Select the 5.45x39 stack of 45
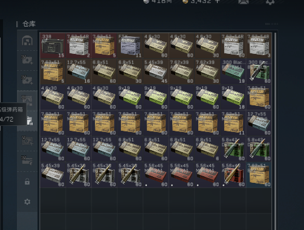 (156, 71)
